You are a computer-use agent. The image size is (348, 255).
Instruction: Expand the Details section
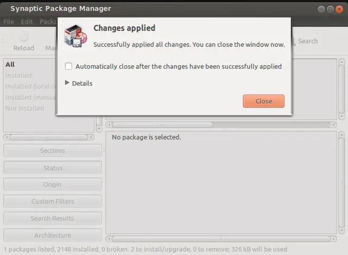click(79, 83)
